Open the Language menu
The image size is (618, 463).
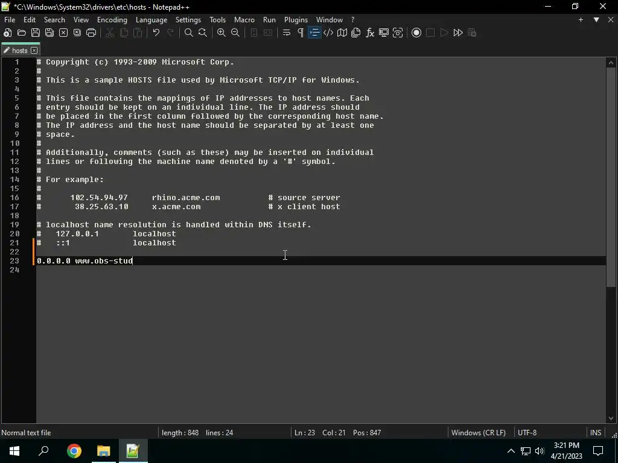point(151,20)
